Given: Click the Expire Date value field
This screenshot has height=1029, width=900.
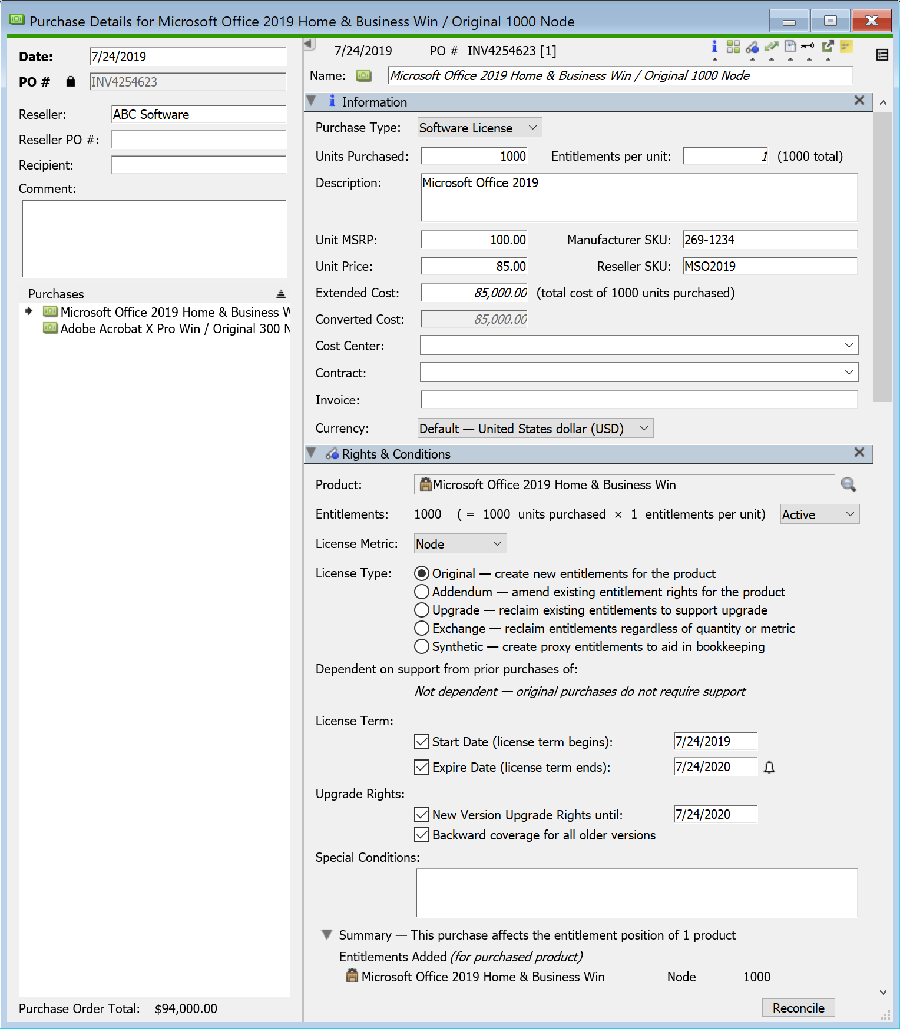Looking at the screenshot, I should (x=715, y=766).
